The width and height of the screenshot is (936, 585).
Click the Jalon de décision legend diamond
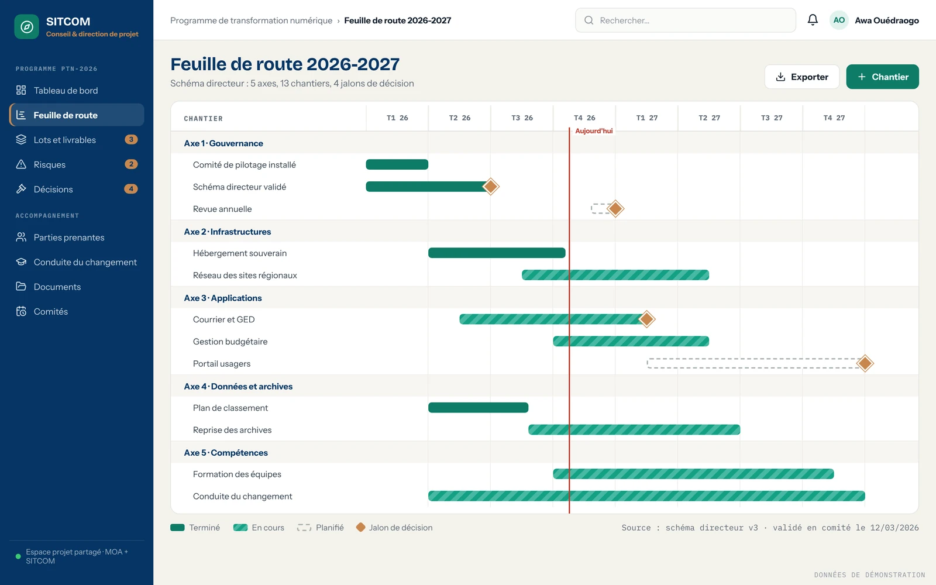coord(361,528)
